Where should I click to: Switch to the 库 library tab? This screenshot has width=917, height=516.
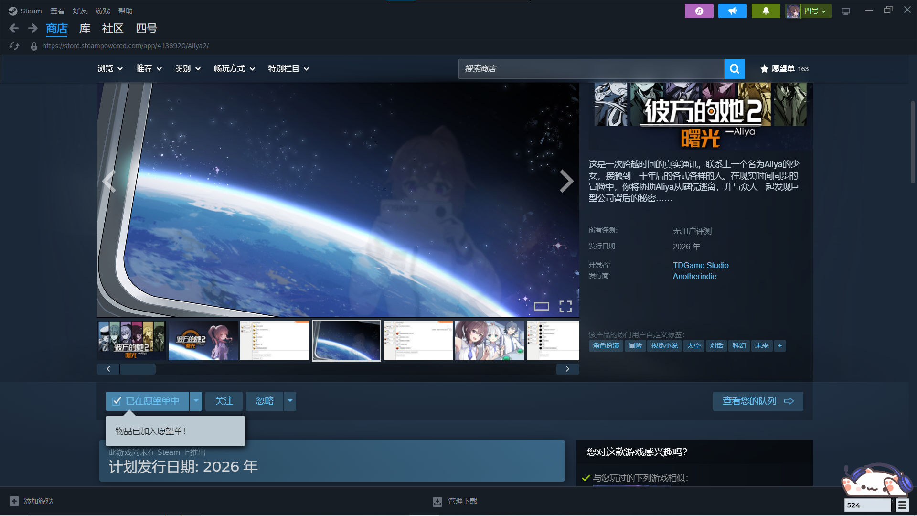tap(85, 29)
